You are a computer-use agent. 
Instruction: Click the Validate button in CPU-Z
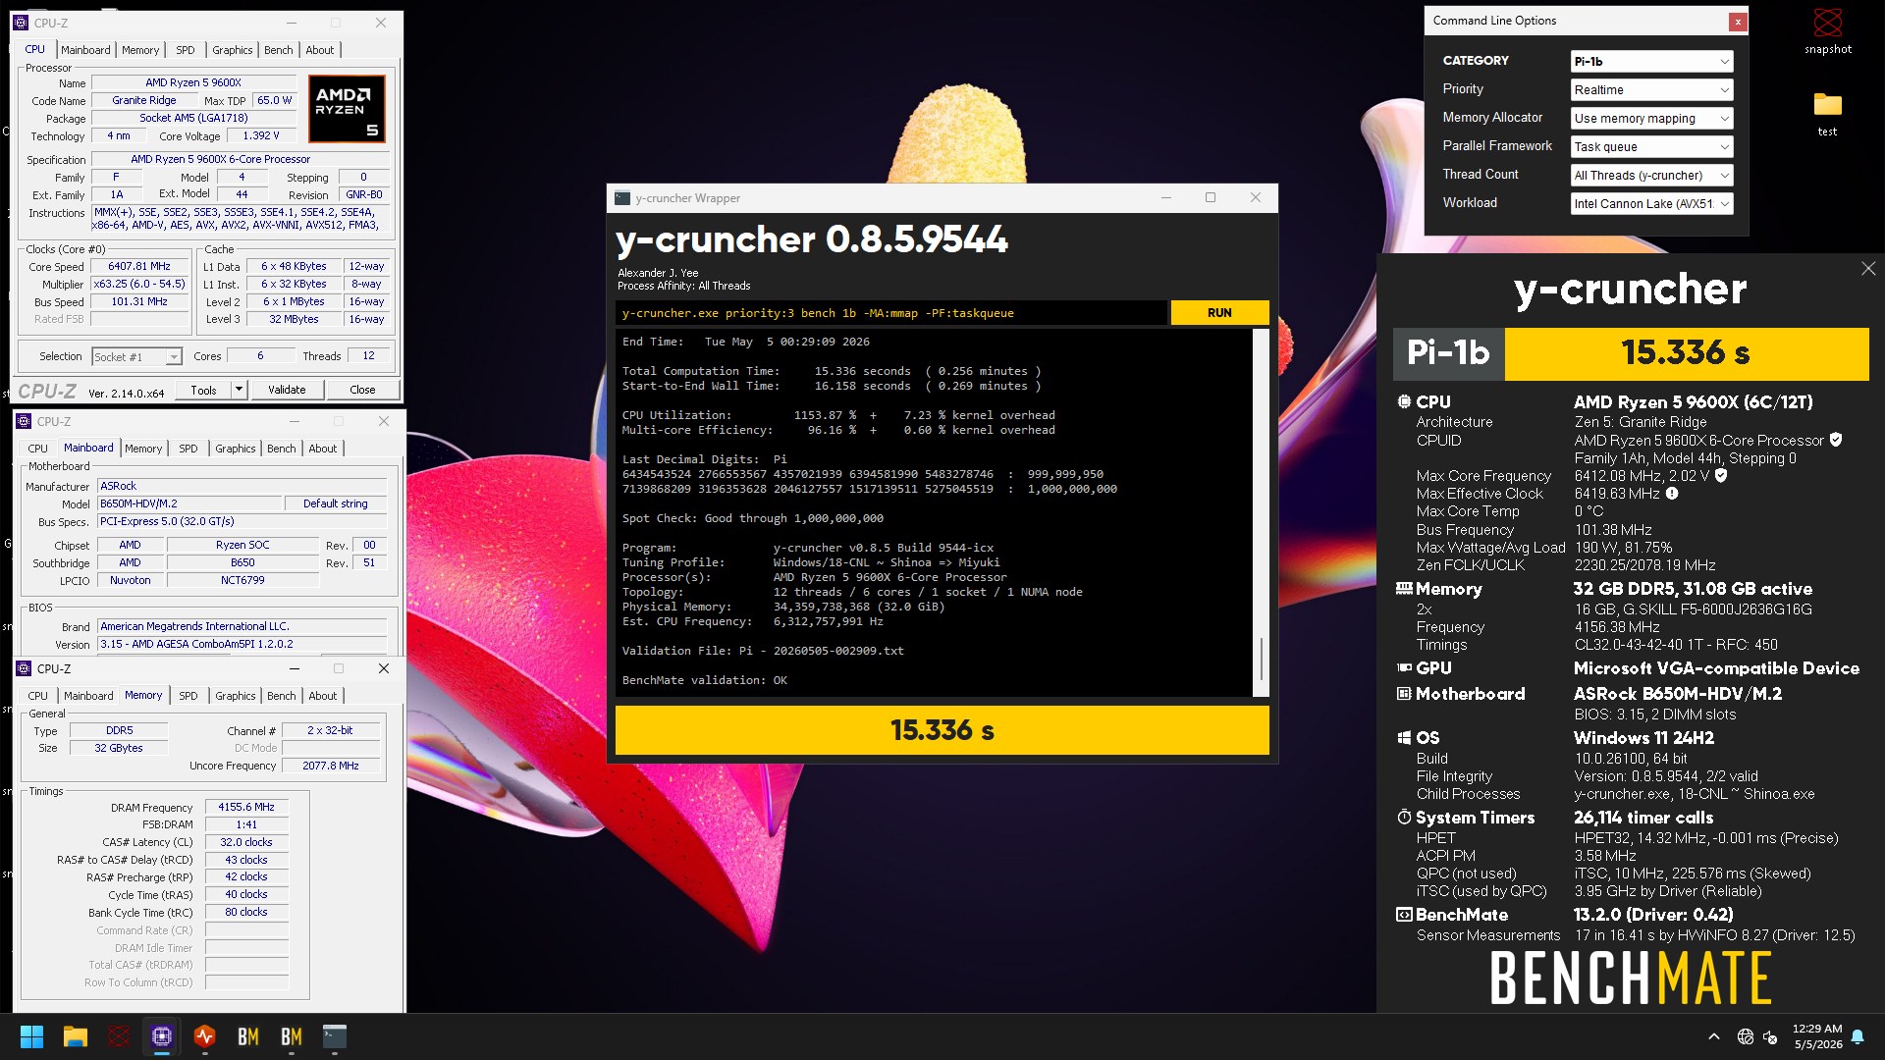287,390
